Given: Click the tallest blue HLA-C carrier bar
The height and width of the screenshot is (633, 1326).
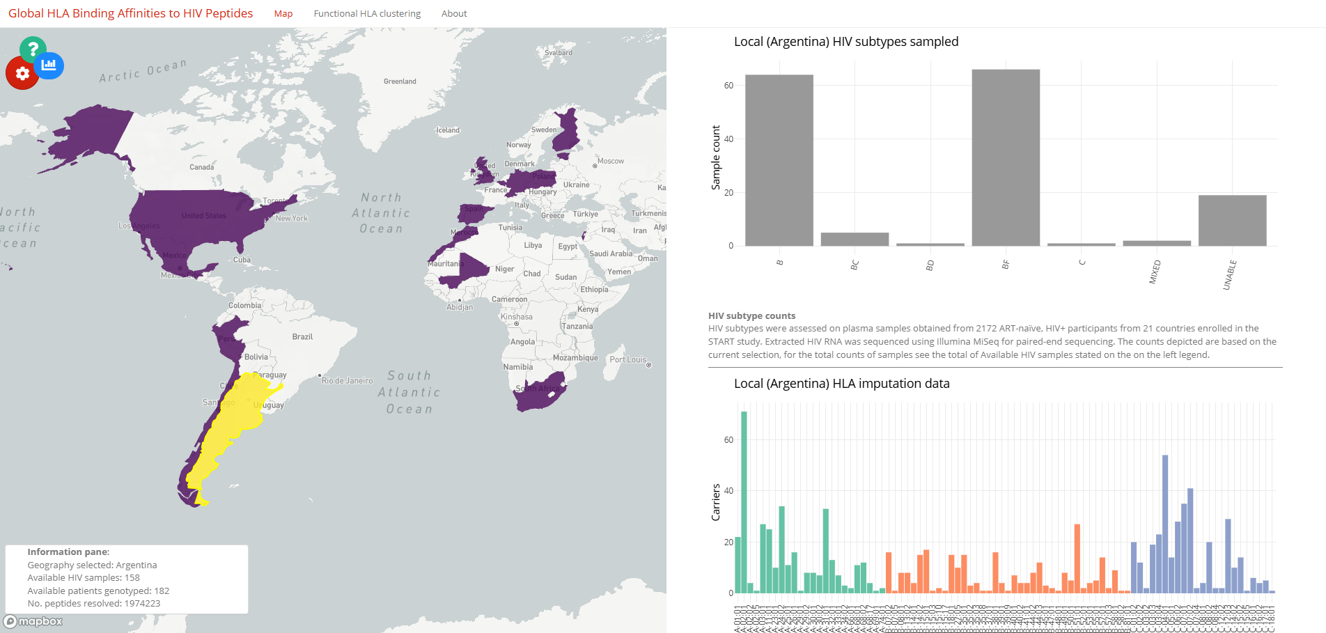Looking at the screenshot, I should (1165, 524).
